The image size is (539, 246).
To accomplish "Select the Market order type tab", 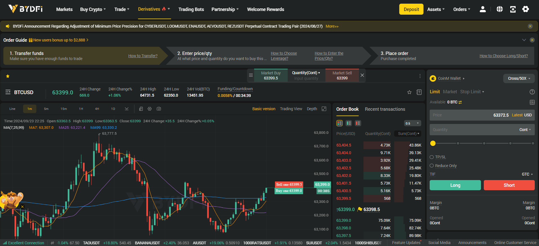I will point(450,92).
